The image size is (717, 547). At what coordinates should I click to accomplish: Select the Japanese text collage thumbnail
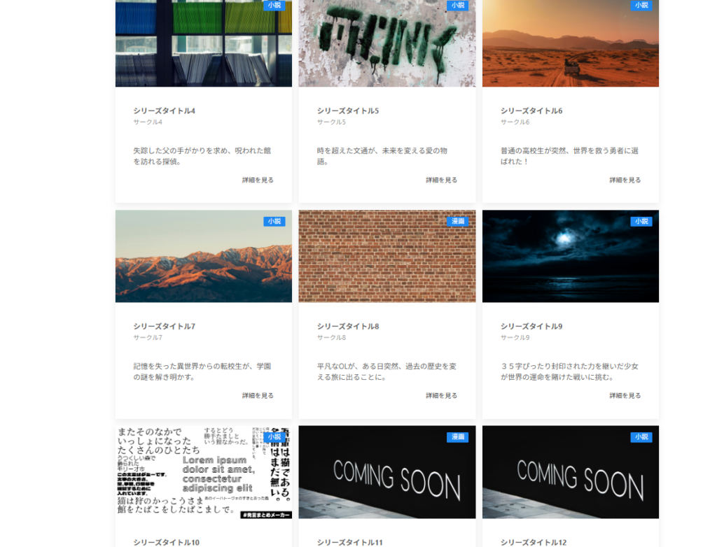click(203, 472)
